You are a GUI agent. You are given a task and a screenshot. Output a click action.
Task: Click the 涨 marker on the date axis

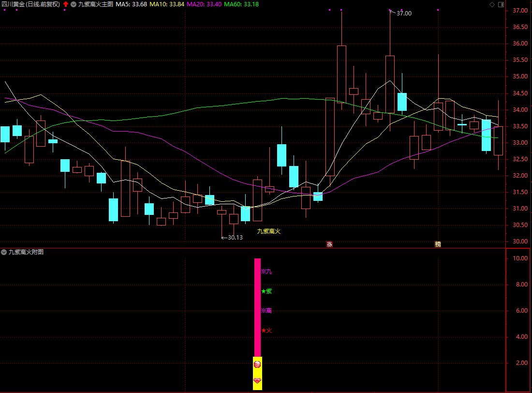click(329, 244)
